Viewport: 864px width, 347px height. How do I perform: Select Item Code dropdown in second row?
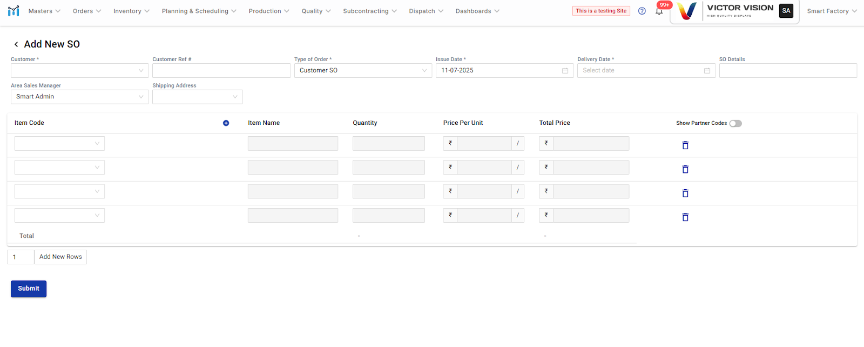click(59, 168)
